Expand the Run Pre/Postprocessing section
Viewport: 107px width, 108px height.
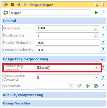tap(102, 95)
